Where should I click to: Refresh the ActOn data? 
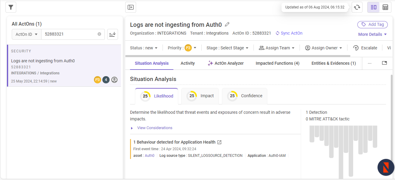[x=357, y=7]
